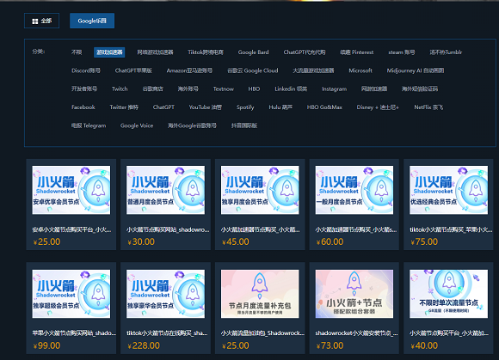The image size is (499, 360).
Task: Choose the Midjourney AI category
Action: [x=416, y=70]
